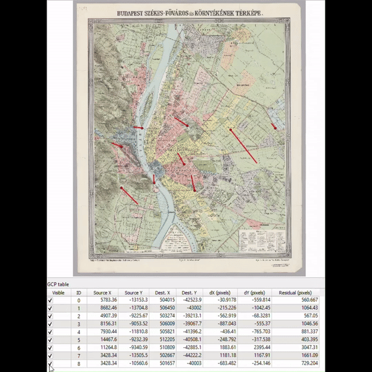Screen dimensions: 372x372
Task: Sort by Residual (pixels) column header
Action: point(295,293)
